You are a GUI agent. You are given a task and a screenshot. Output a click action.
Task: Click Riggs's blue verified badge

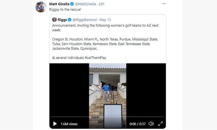(x=69, y=20)
